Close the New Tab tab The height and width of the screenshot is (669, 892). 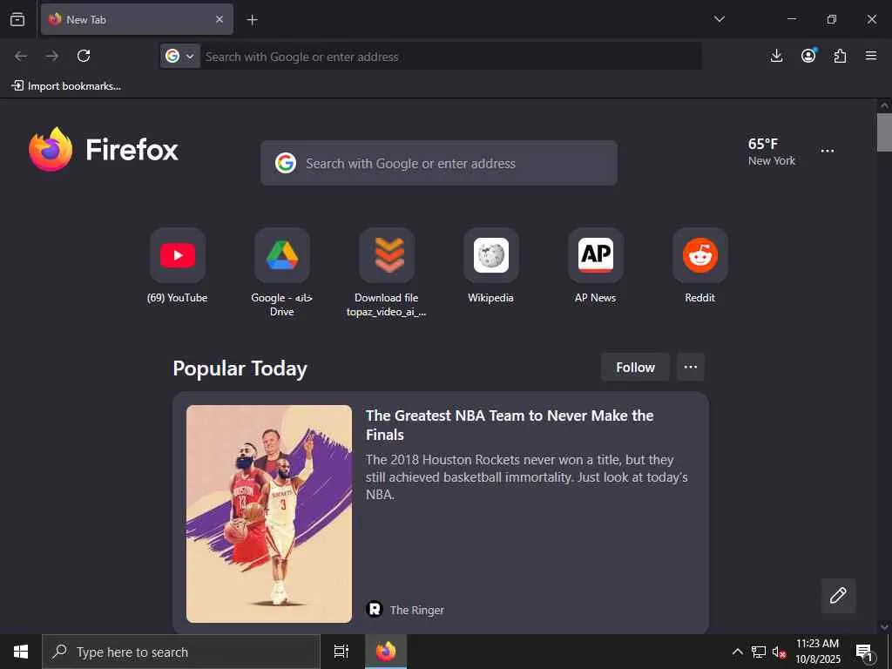[220, 19]
